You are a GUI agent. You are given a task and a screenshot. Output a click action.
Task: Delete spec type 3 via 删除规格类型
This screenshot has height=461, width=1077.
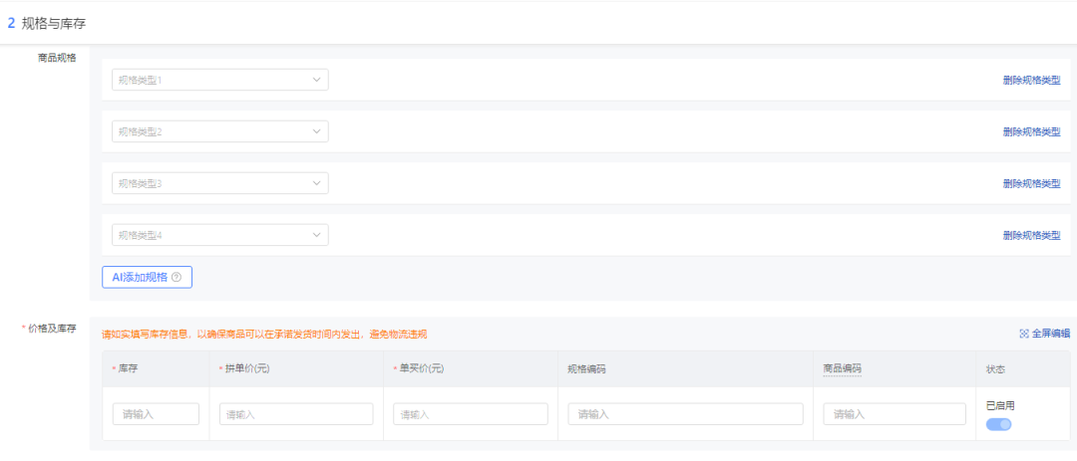(1031, 184)
